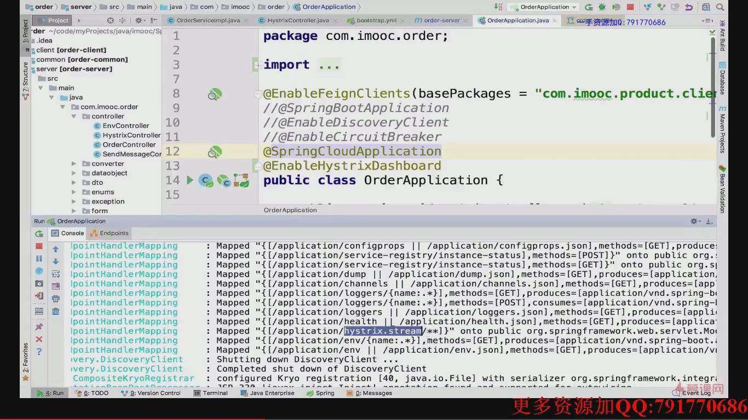Open Structure side tool window
This screenshot has height=420, width=748.
pos(25,80)
